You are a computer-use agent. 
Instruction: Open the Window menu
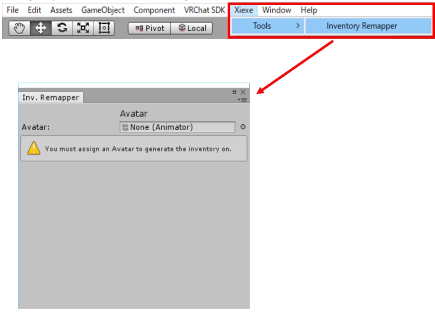point(276,10)
